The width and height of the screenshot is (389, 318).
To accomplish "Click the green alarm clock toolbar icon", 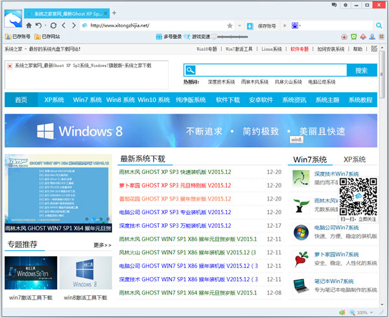I will tap(353, 37).
